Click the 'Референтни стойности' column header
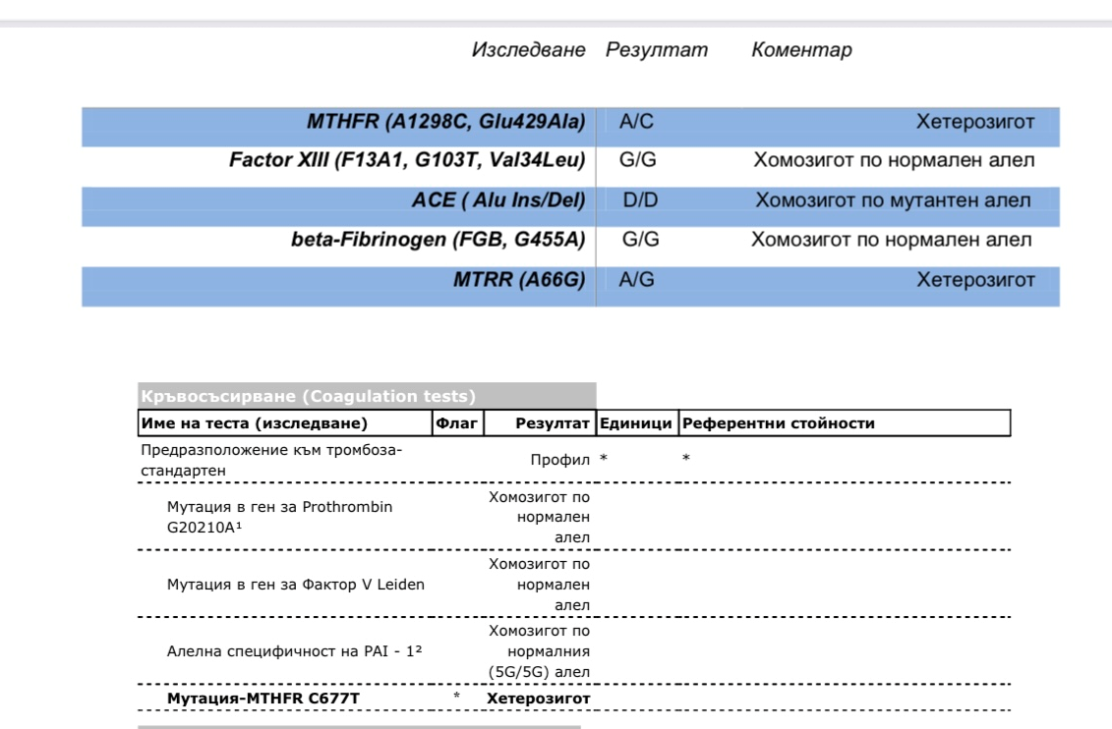The image size is (1112, 729). (778, 423)
